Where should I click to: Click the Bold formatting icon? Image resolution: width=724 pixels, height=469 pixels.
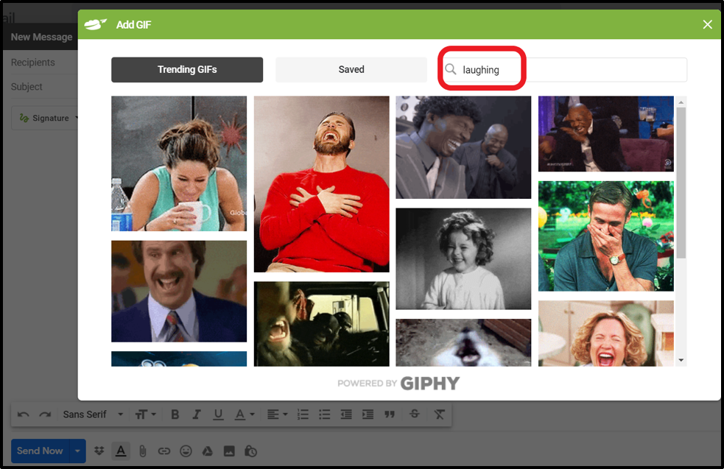point(175,415)
